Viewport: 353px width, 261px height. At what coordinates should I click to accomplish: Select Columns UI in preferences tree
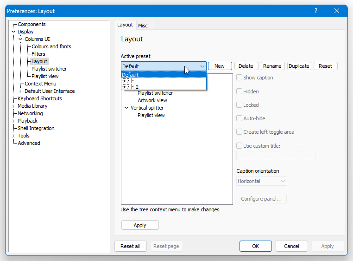pos(37,39)
